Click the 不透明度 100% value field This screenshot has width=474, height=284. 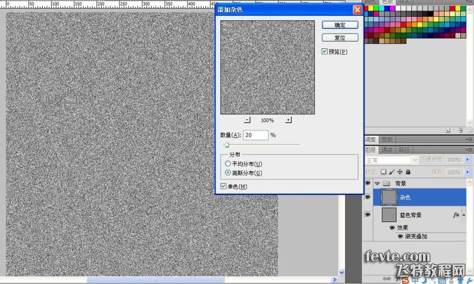pyautogui.click(x=454, y=159)
